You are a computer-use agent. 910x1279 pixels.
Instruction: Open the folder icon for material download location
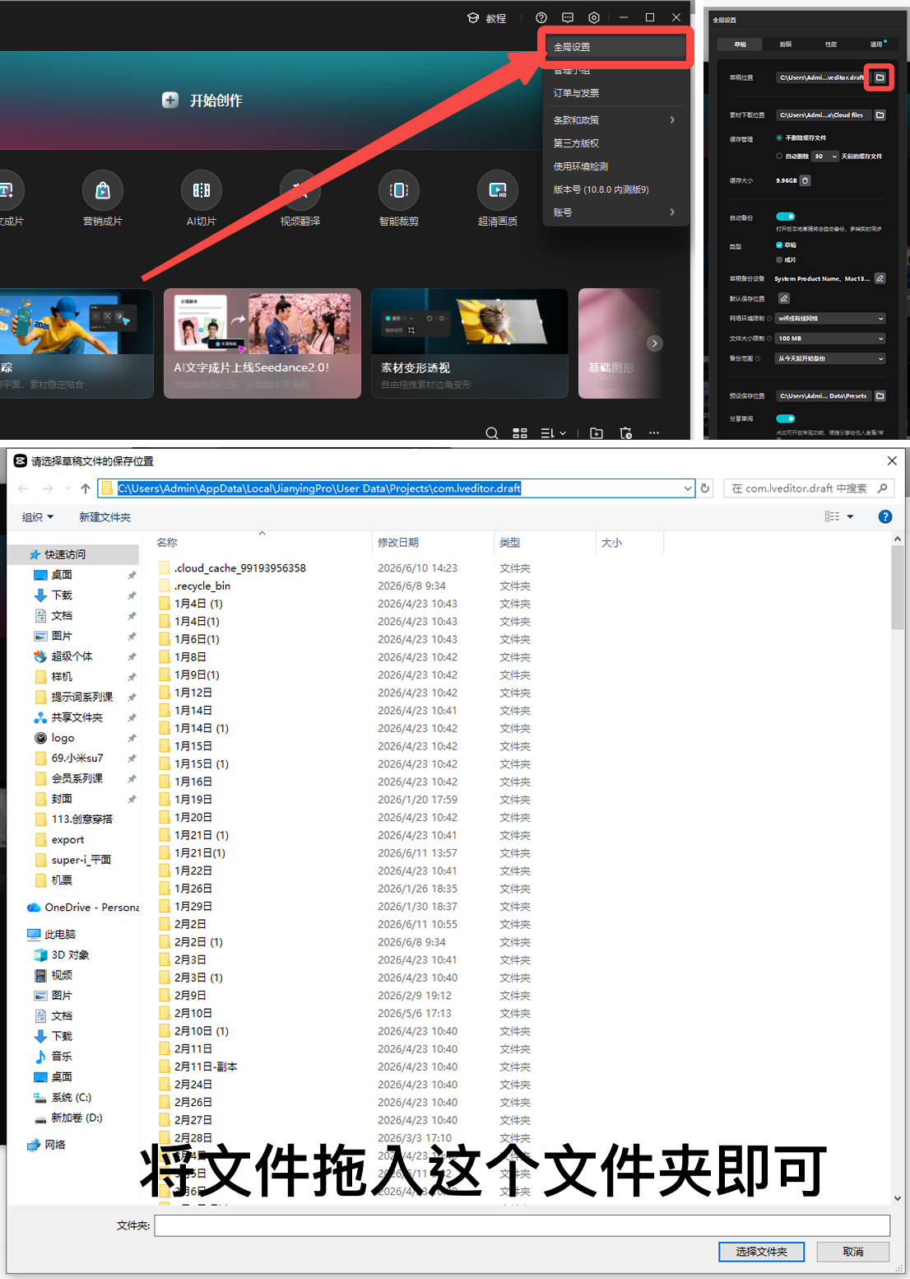pos(880,115)
